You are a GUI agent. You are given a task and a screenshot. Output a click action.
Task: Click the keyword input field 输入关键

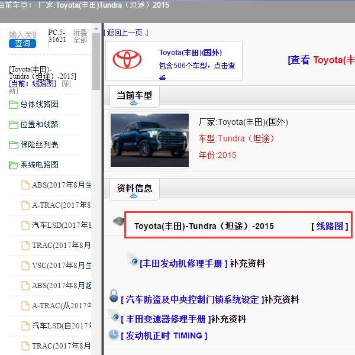coord(22,35)
